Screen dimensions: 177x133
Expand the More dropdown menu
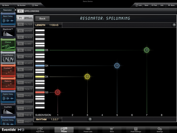pyautogui.click(x=171, y=5)
